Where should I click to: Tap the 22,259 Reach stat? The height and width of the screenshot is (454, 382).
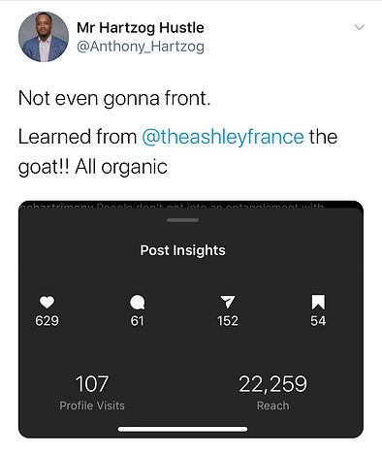click(273, 392)
